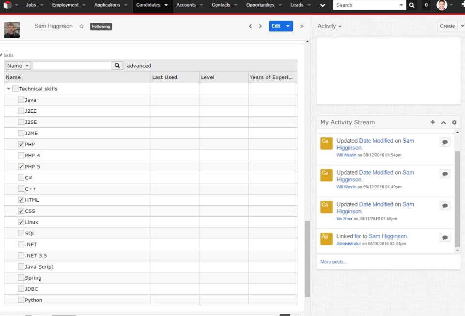Click the pencil icon beside Skills label

(x=1, y=55)
